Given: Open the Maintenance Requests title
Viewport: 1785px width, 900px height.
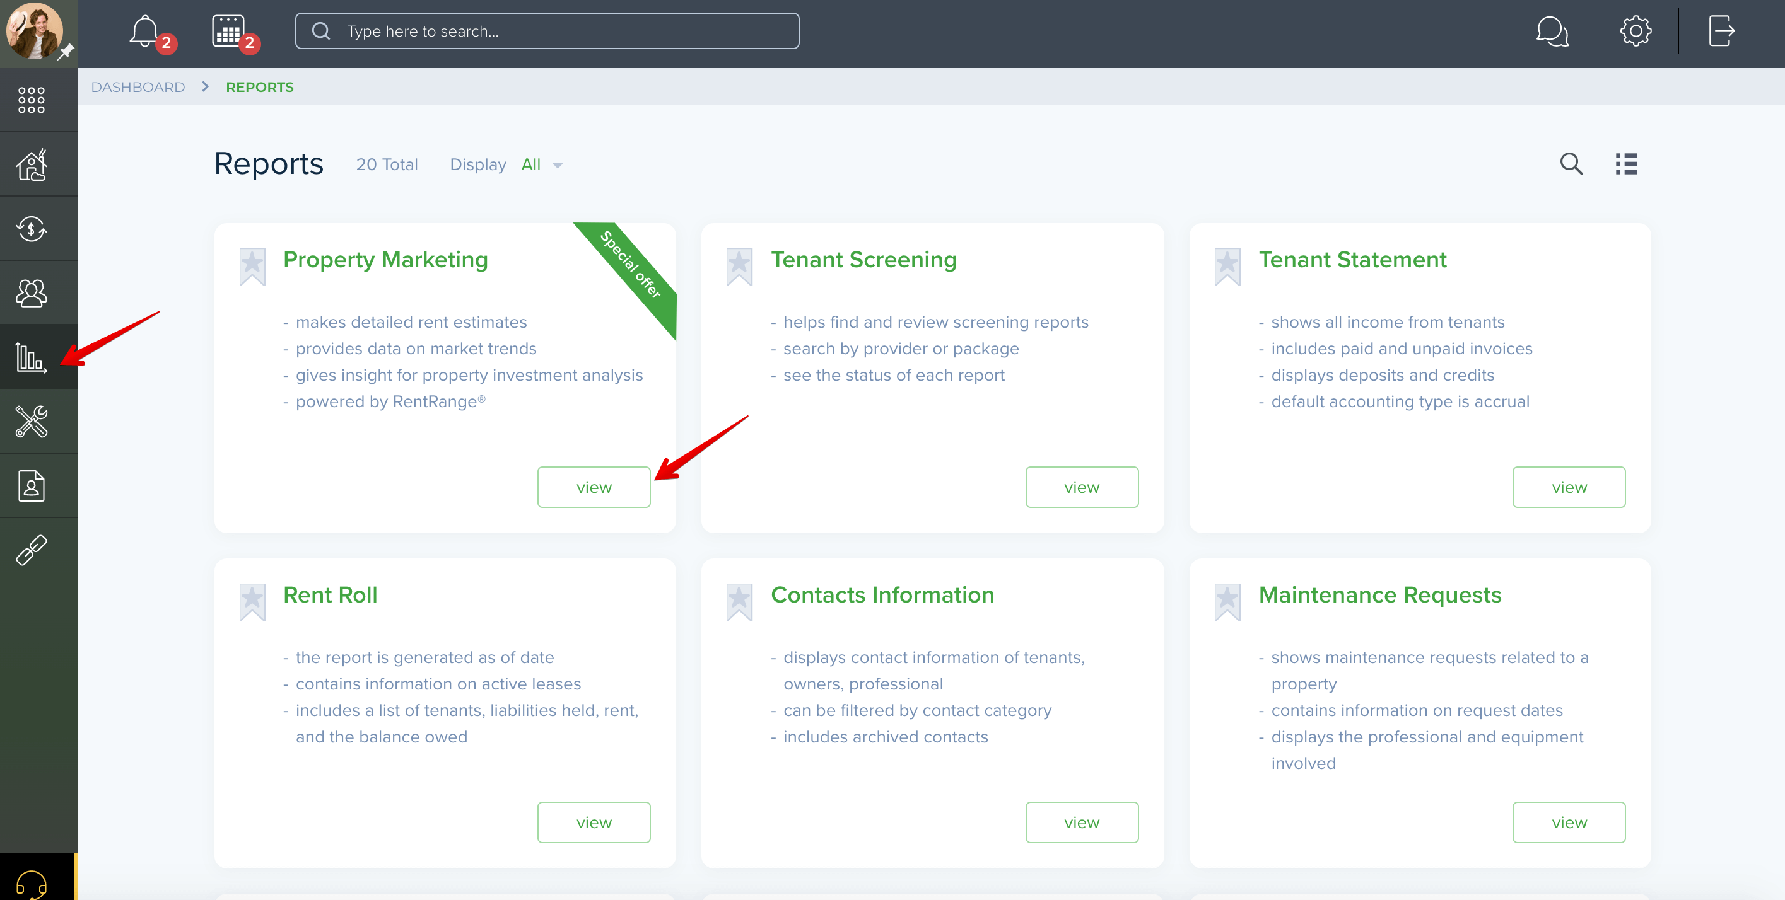Looking at the screenshot, I should [x=1379, y=595].
